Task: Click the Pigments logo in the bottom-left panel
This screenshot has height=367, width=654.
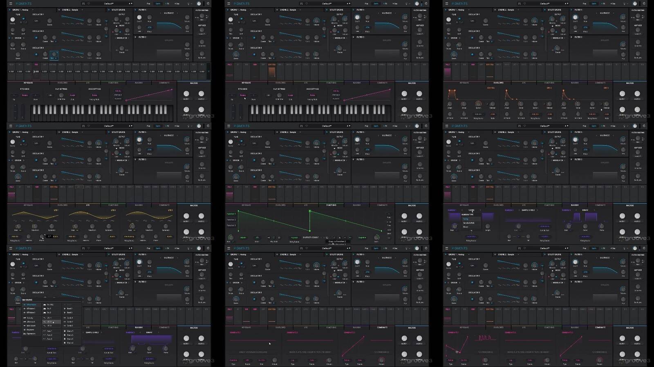Action: (x=23, y=248)
